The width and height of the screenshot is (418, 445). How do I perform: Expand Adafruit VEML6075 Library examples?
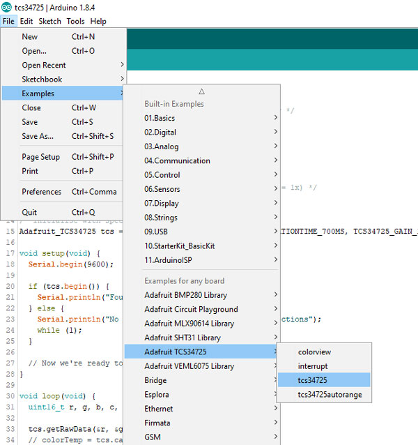click(189, 366)
